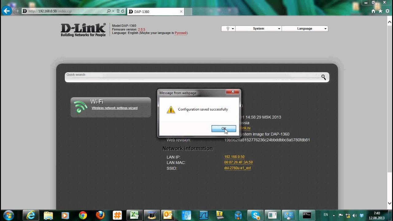Viewport: 393px width, 221px height.
Task: Open the Wireless network settings wizard link
Action: (115, 108)
